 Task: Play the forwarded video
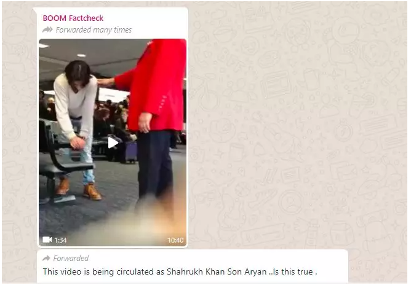click(113, 142)
